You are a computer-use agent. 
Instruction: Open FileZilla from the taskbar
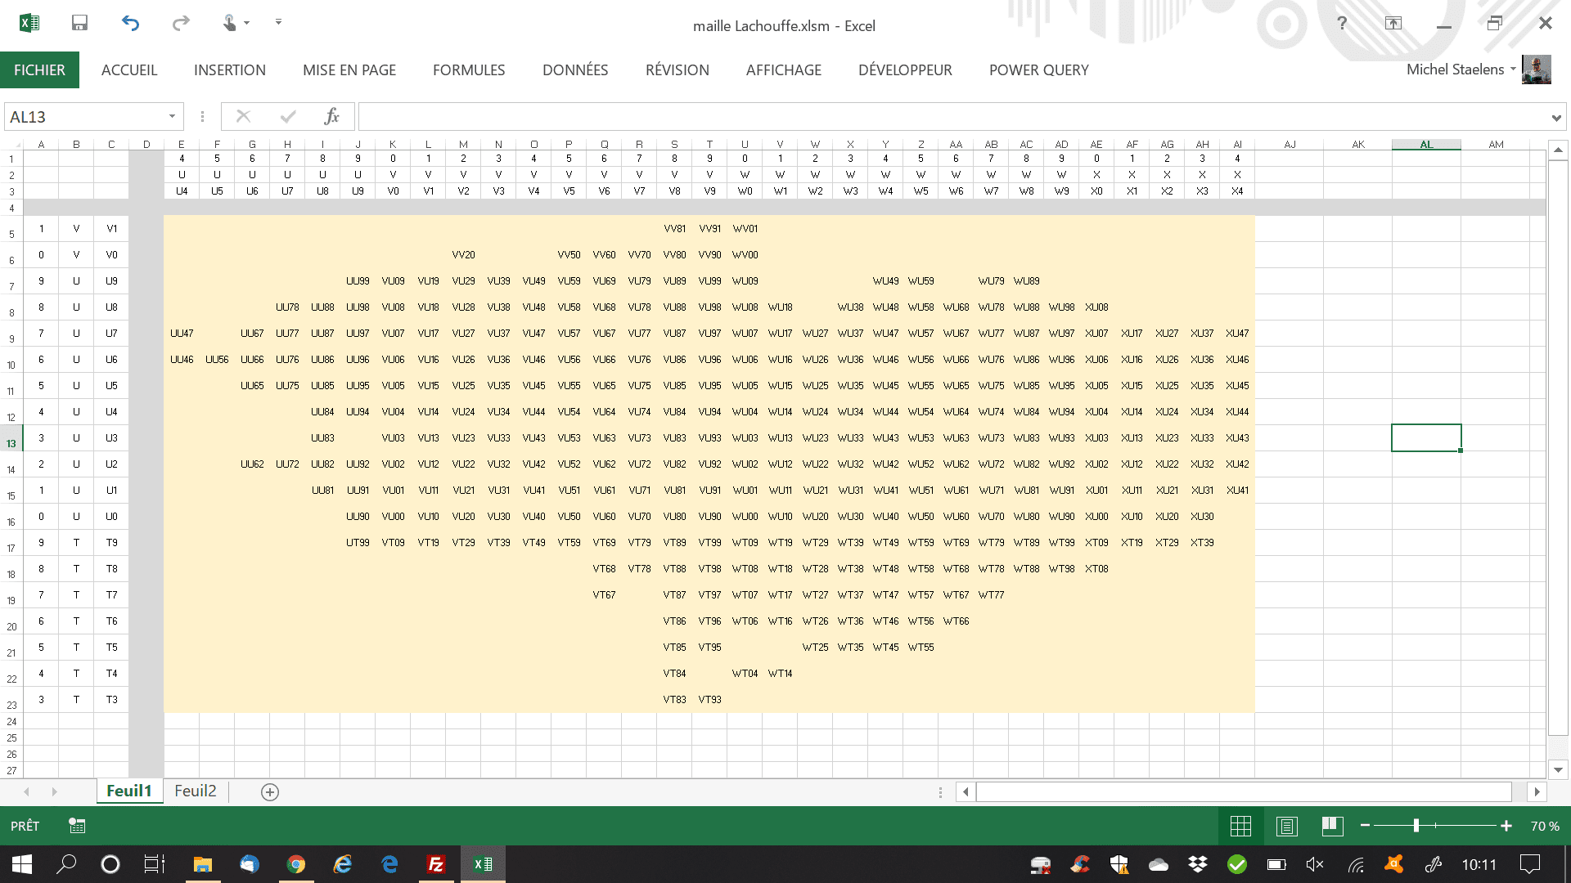pyautogui.click(x=436, y=864)
